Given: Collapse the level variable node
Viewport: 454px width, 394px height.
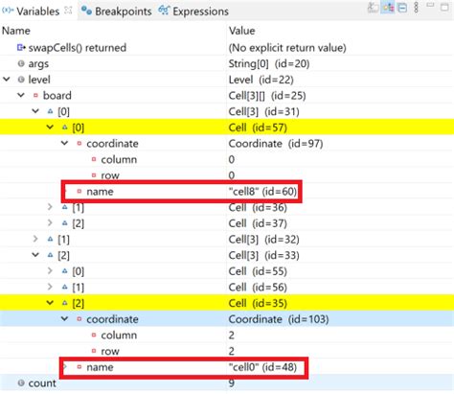Looking at the screenshot, I should (x=7, y=80).
